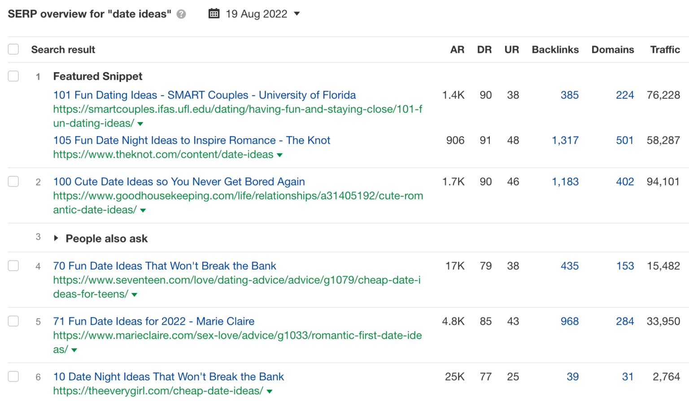Click the 1,317 backlinks count for The Knot
Screen dimensions: 689x401
pos(565,140)
